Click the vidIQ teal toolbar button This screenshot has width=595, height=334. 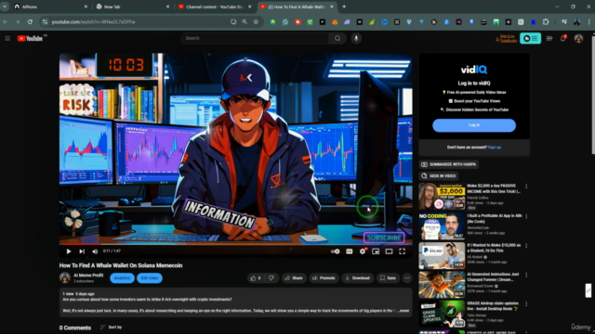(x=530, y=38)
